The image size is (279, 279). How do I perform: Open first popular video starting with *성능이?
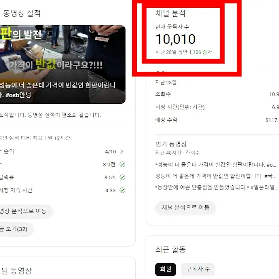point(216,165)
